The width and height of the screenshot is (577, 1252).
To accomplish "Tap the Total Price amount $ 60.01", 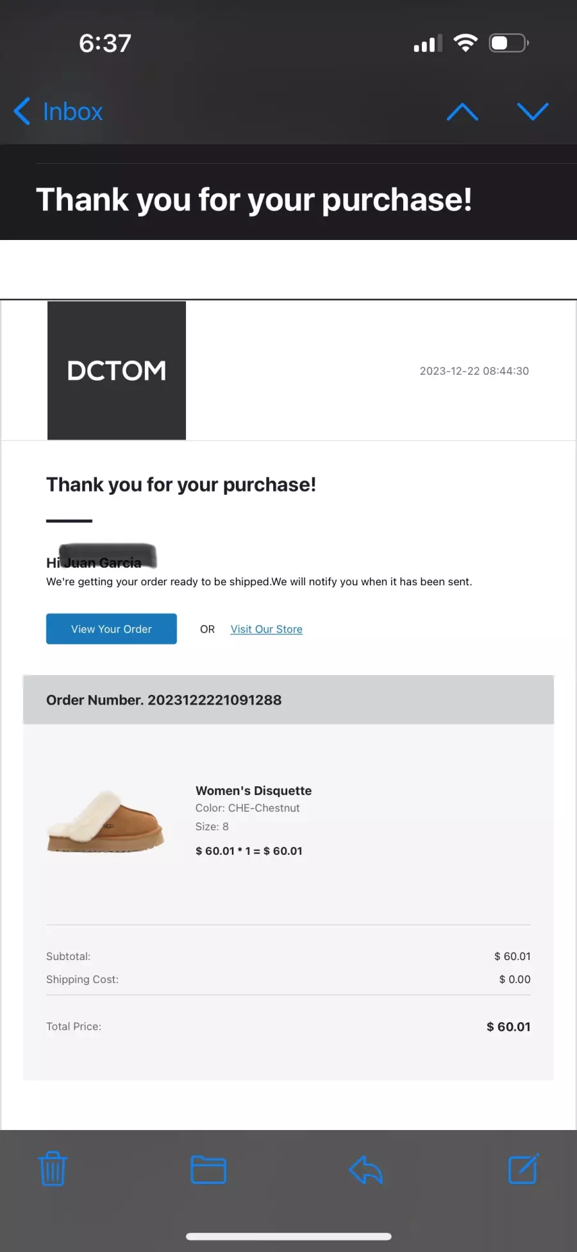I will click(x=508, y=1027).
